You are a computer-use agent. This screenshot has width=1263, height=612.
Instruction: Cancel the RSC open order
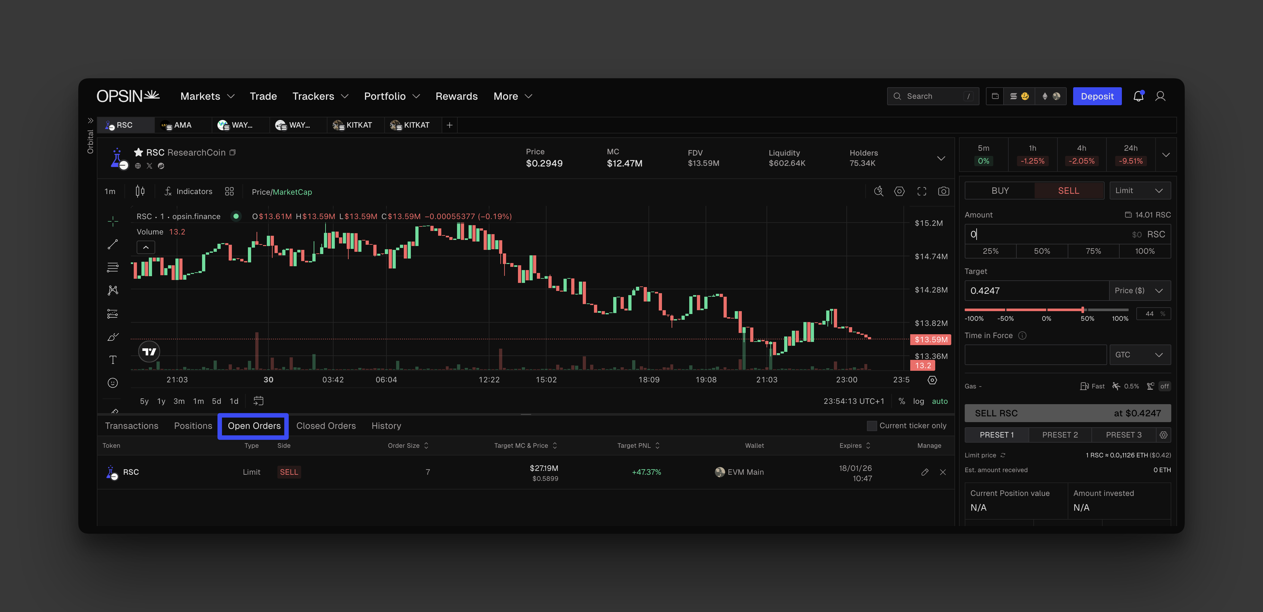(943, 472)
